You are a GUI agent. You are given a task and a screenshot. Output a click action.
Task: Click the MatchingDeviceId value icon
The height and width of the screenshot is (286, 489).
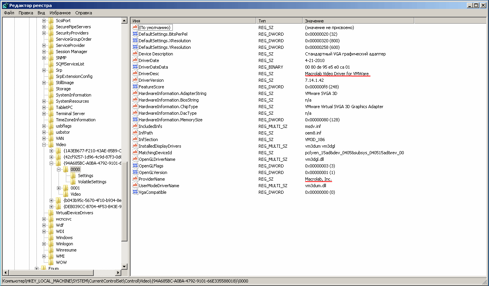tap(135, 153)
